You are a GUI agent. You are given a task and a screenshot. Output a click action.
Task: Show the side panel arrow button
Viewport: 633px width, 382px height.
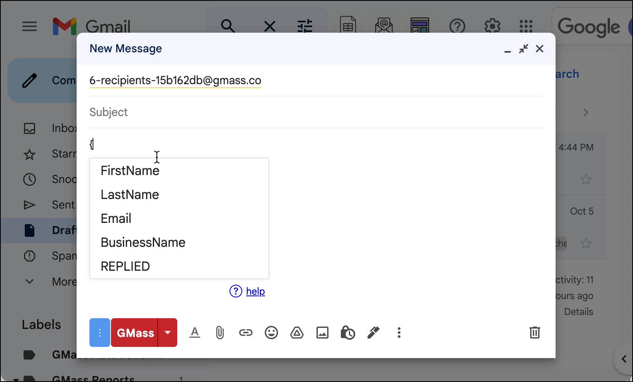click(624, 359)
